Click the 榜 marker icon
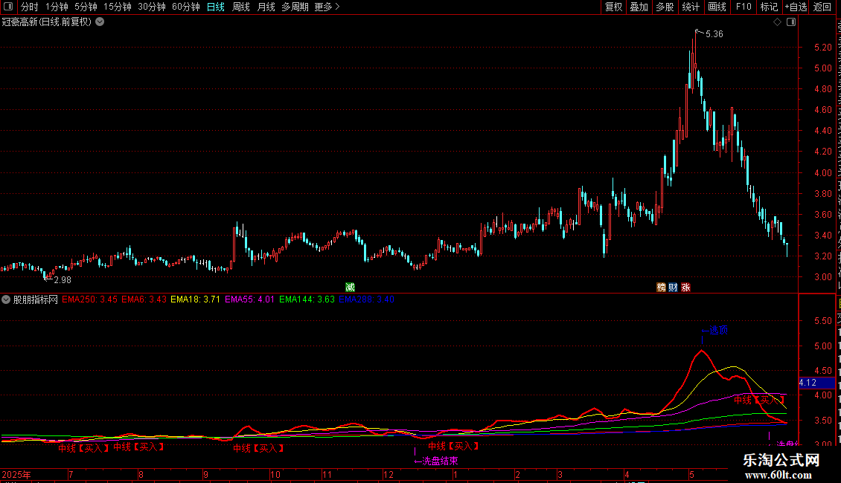 (x=662, y=288)
